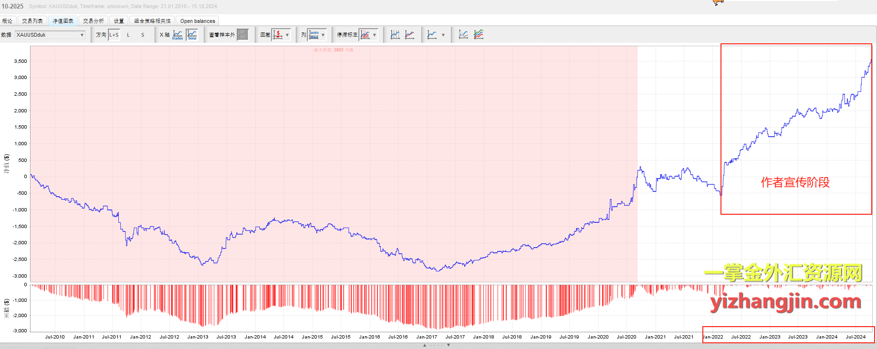Click the 查看样本外 chart icon
Screen dimensions: 877x349
tap(243, 35)
